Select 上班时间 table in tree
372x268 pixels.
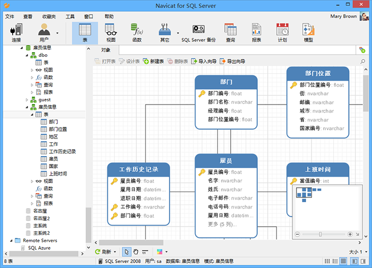(58, 174)
